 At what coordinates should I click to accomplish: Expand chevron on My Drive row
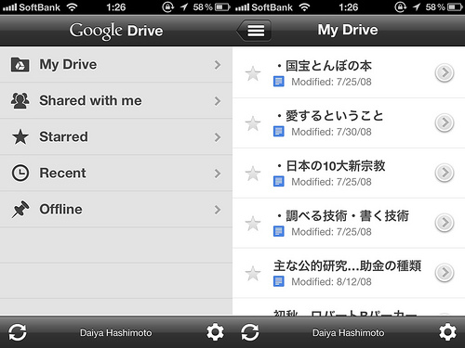point(218,65)
